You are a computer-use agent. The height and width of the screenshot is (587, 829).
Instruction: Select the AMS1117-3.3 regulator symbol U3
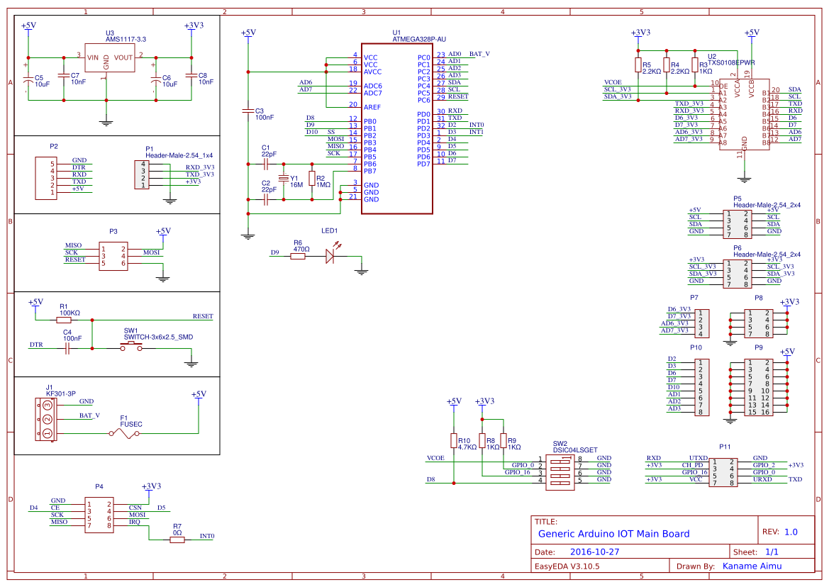[x=110, y=58]
